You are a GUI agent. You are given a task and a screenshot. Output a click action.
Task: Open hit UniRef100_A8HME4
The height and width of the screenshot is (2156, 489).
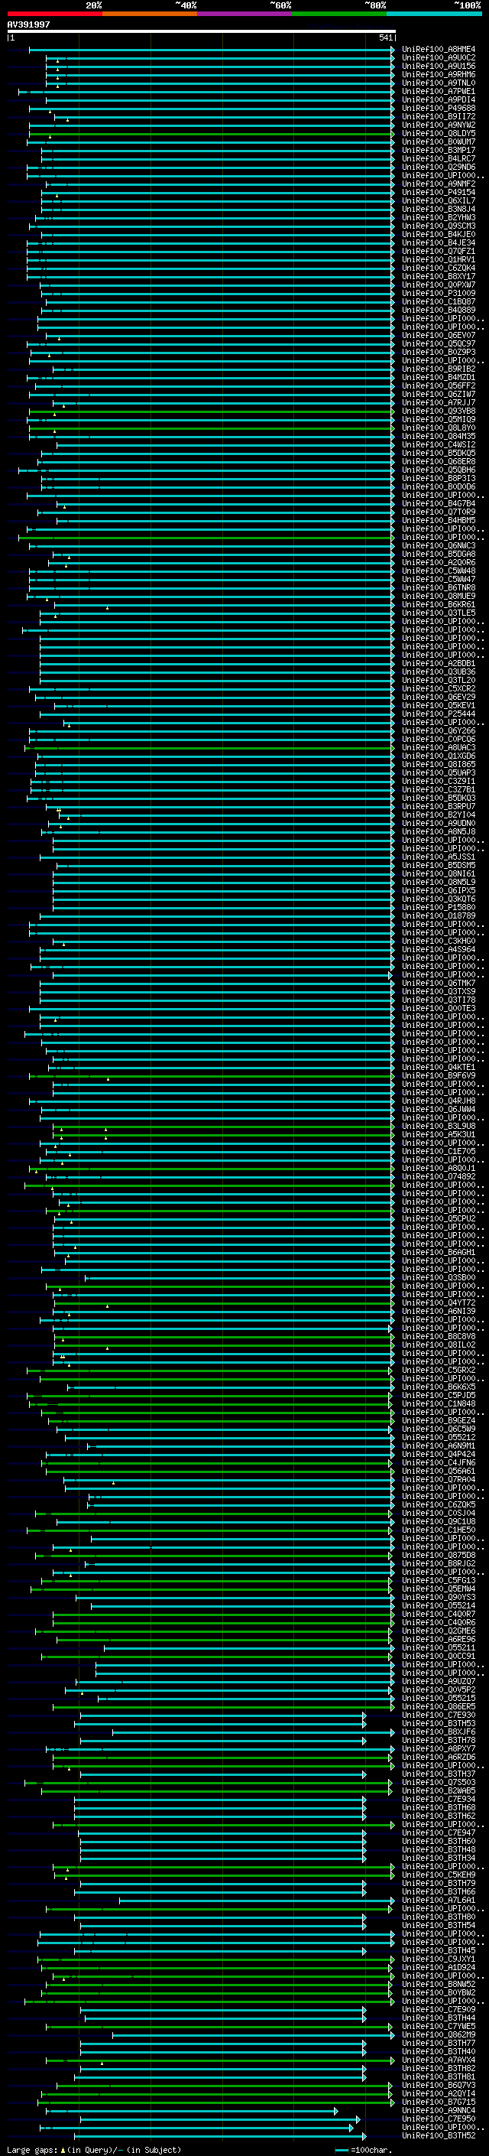[439, 50]
